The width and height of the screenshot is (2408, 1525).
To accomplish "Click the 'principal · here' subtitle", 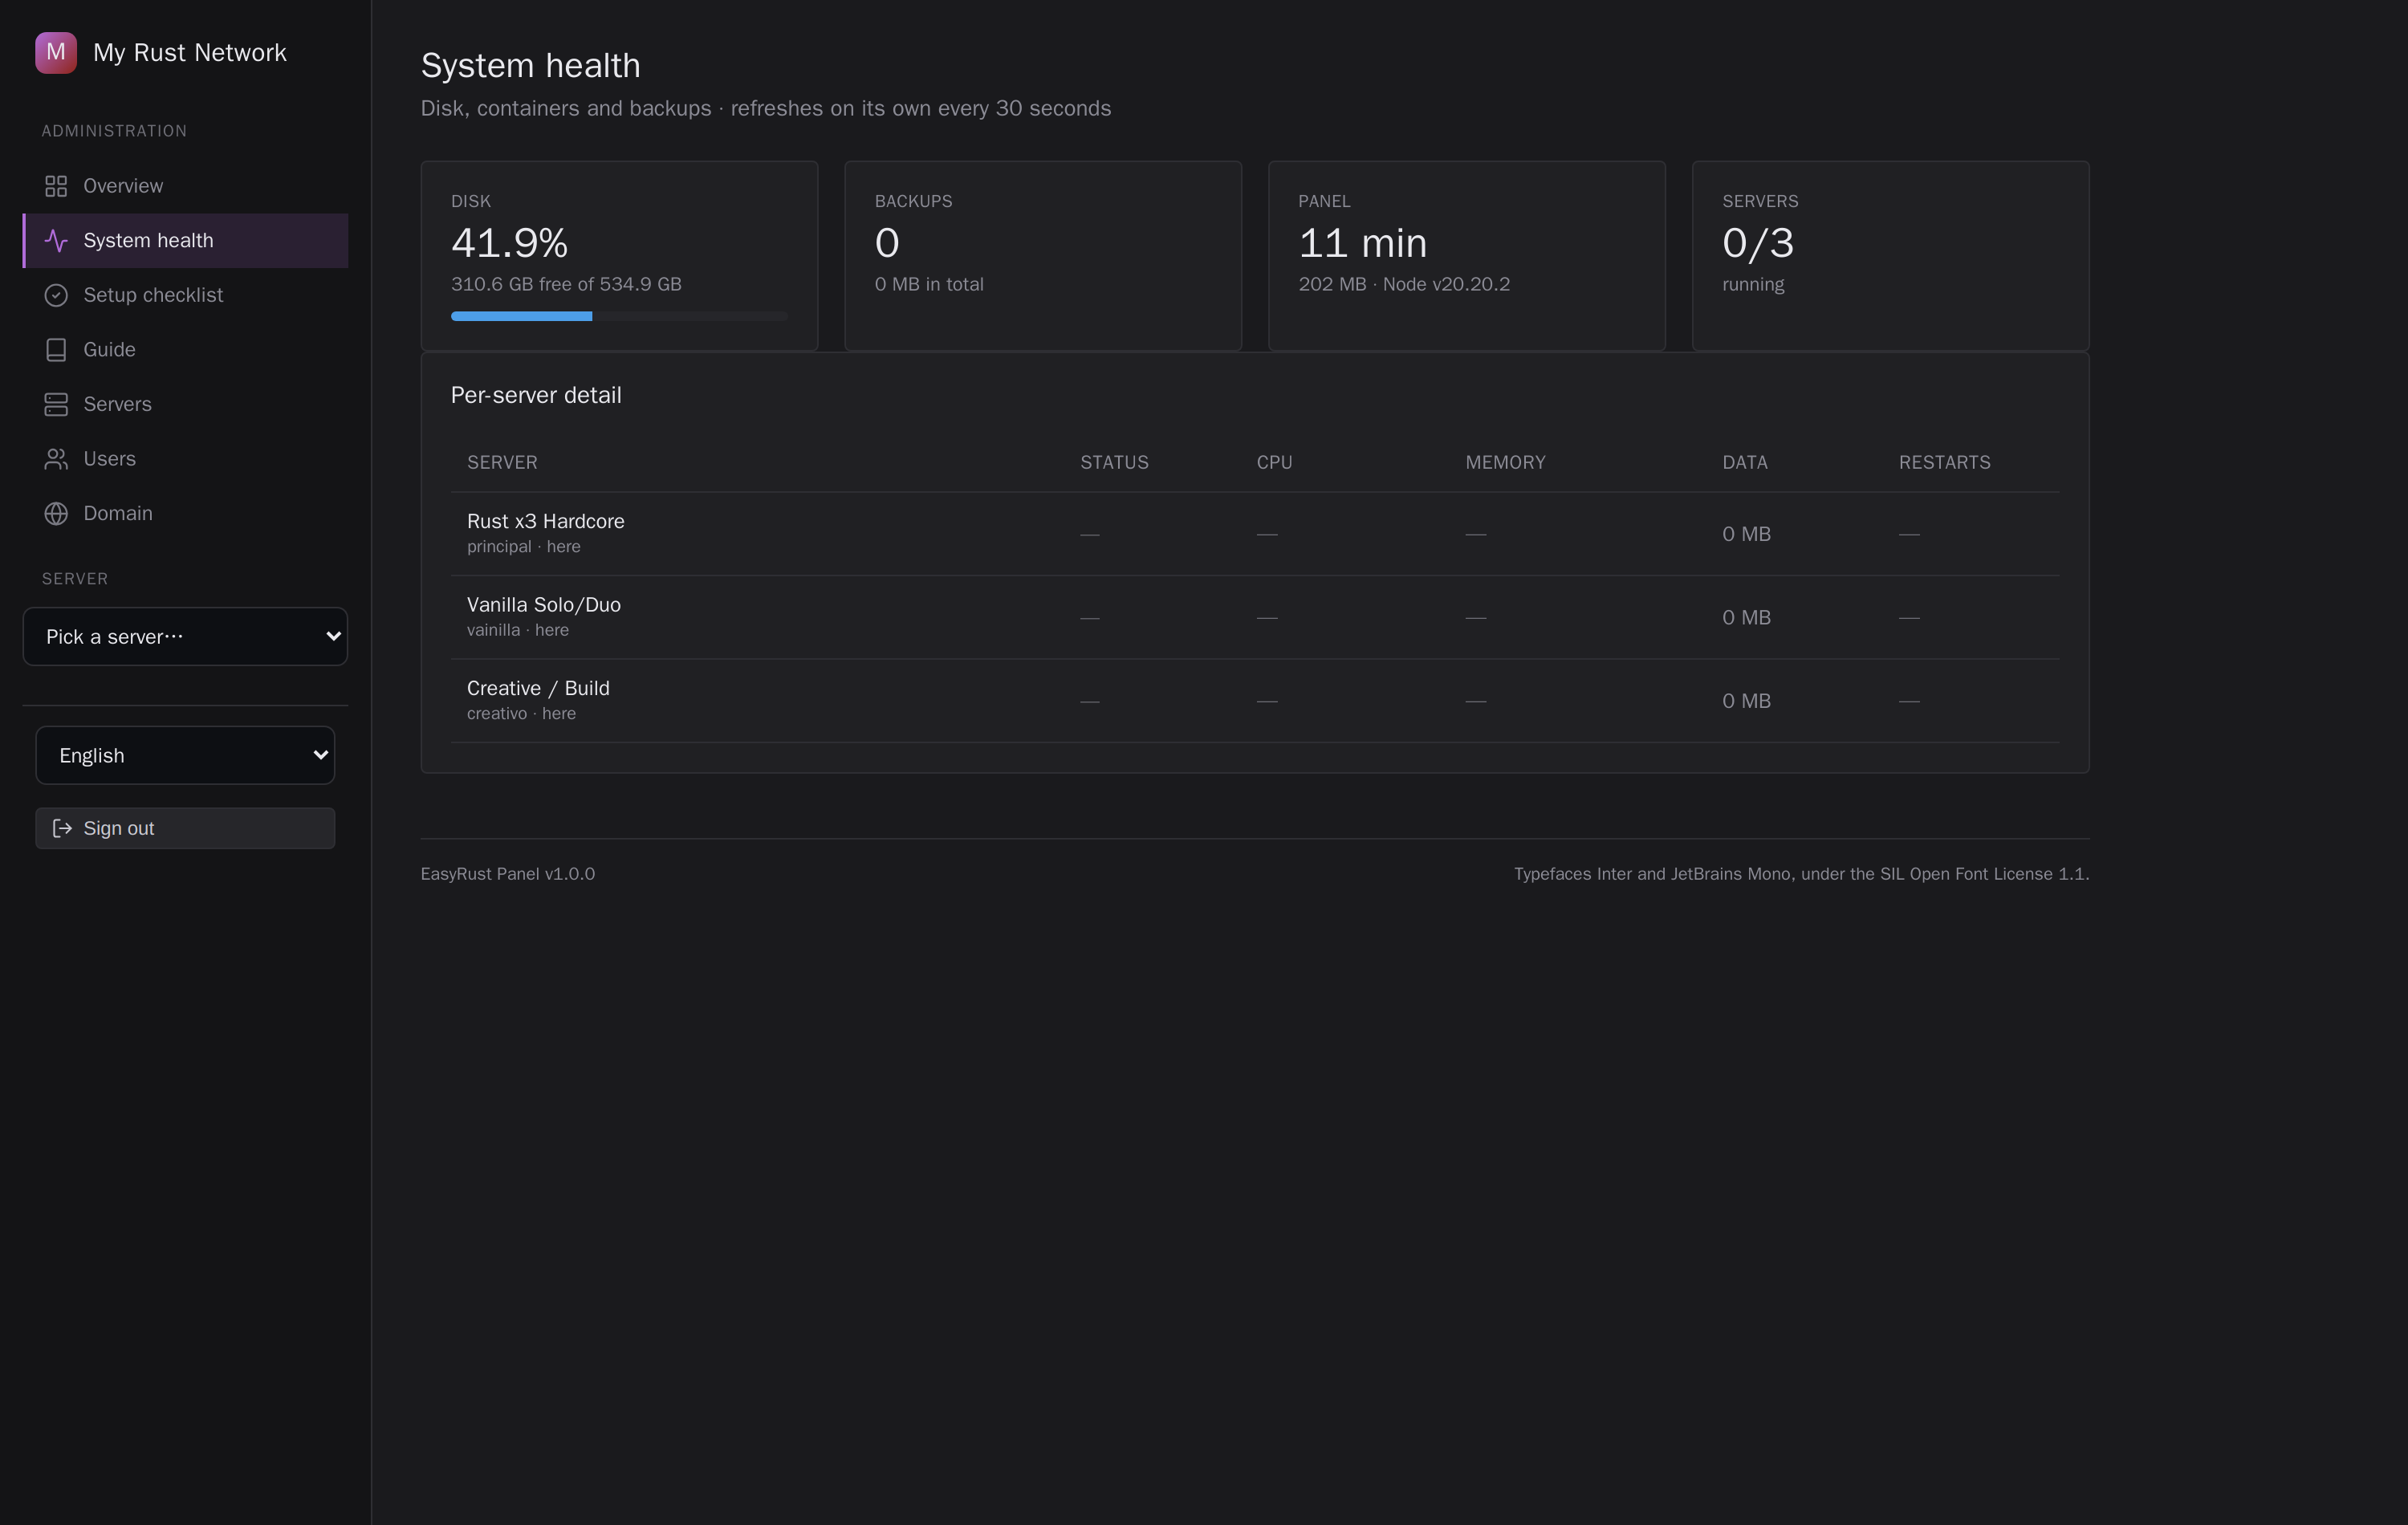I will point(524,547).
